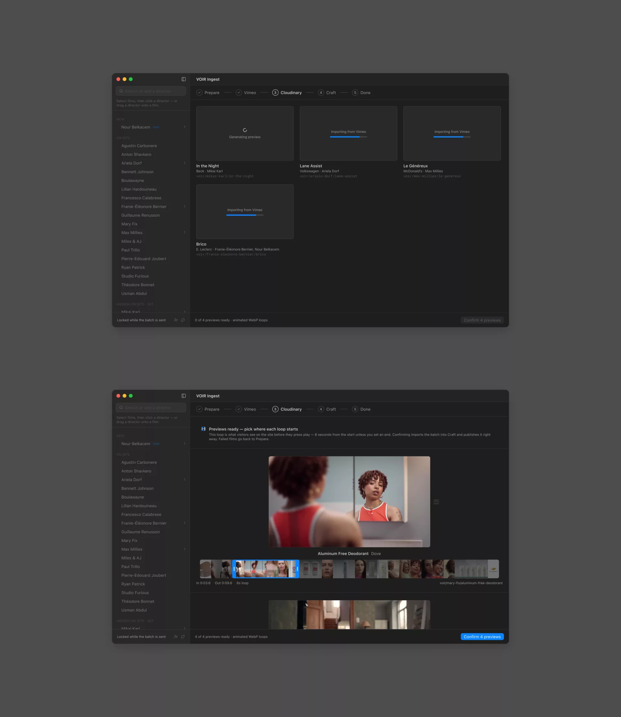Open Prepare step in the importing window
Viewport: 621px width, 717px height.
[x=208, y=92]
